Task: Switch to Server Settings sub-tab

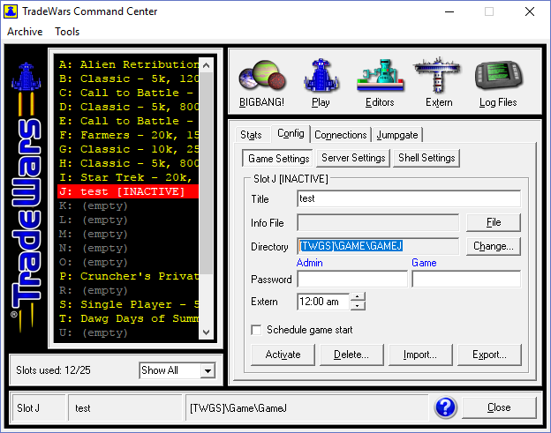Action: tap(353, 158)
